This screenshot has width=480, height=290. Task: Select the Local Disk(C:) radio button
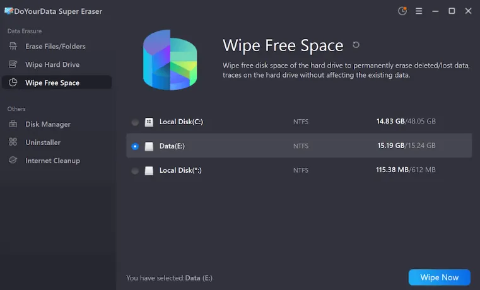coord(135,122)
